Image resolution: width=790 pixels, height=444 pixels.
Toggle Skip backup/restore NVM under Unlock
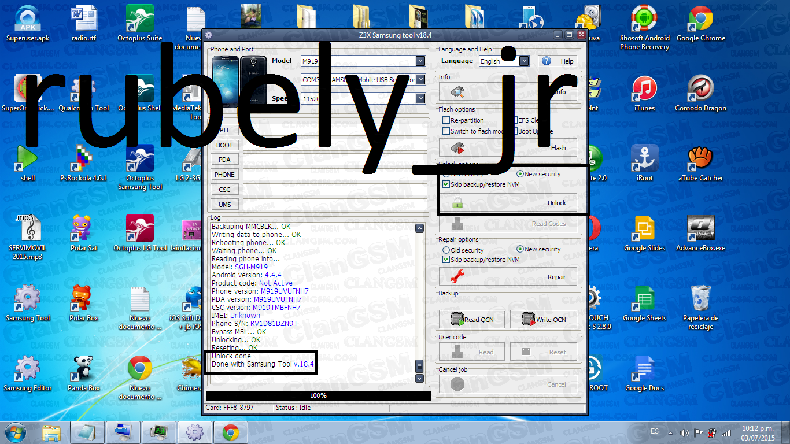tap(446, 184)
